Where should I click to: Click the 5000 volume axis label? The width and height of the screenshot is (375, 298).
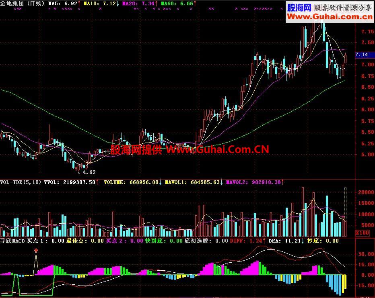pyautogui.click(x=367, y=225)
